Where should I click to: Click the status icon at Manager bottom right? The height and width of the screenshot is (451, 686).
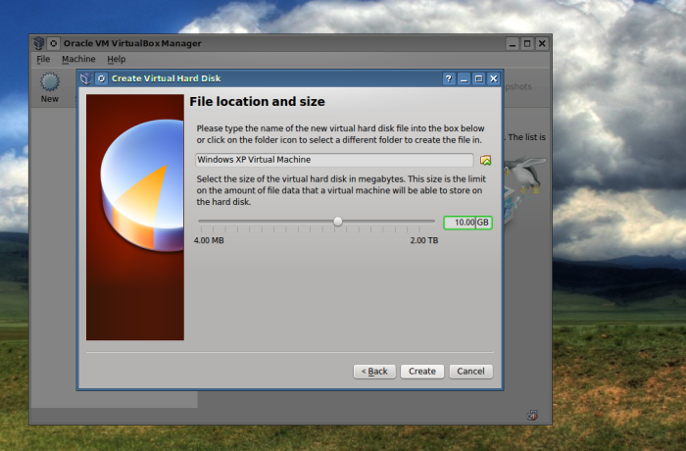(x=532, y=415)
